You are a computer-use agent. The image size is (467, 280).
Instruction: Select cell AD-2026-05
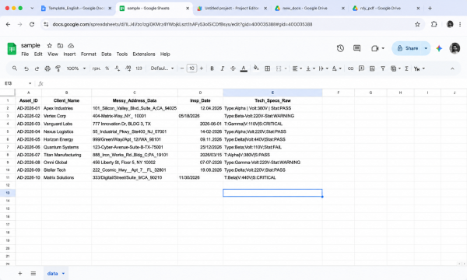[29, 139]
